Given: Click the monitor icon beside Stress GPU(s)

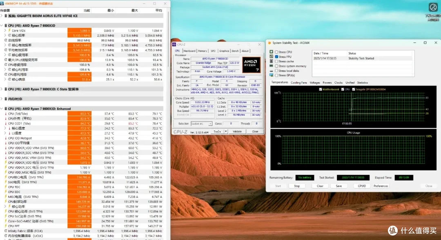Looking at the screenshot, I should 271,76.
